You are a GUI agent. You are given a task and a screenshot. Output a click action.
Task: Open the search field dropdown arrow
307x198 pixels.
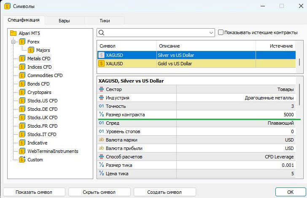pyautogui.click(x=211, y=32)
